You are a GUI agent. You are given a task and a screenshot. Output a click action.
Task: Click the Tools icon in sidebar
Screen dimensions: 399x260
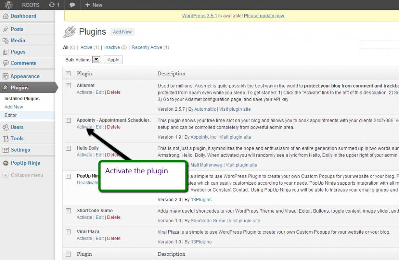5,139
